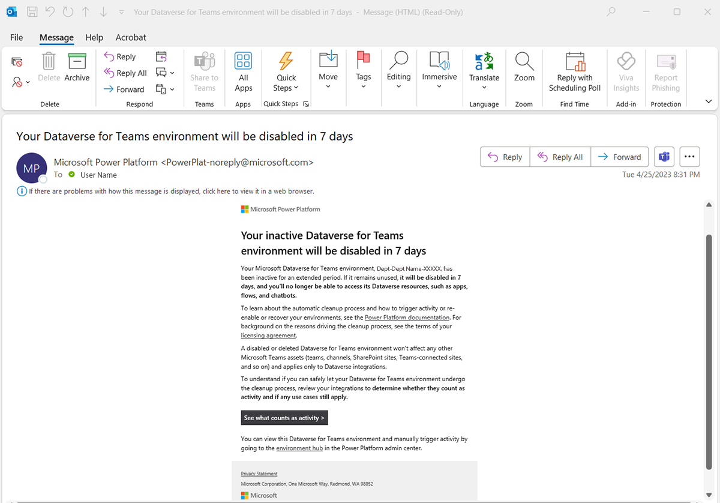Click the search magnifier in the title bar
The image size is (720, 503).
[x=611, y=11]
